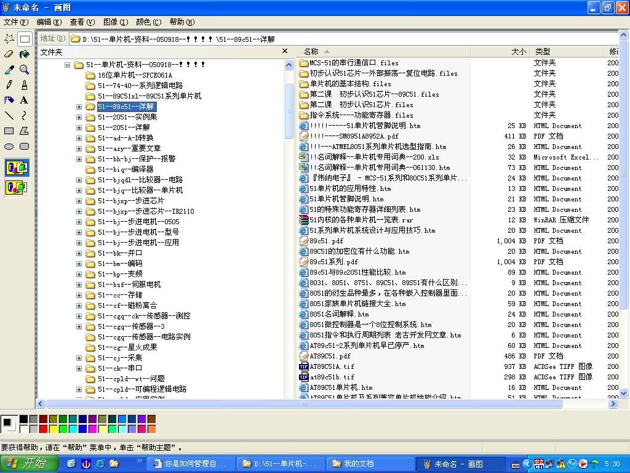
Task: Switch to D:\51--单片机 taskbar window
Action: (x=281, y=464)
